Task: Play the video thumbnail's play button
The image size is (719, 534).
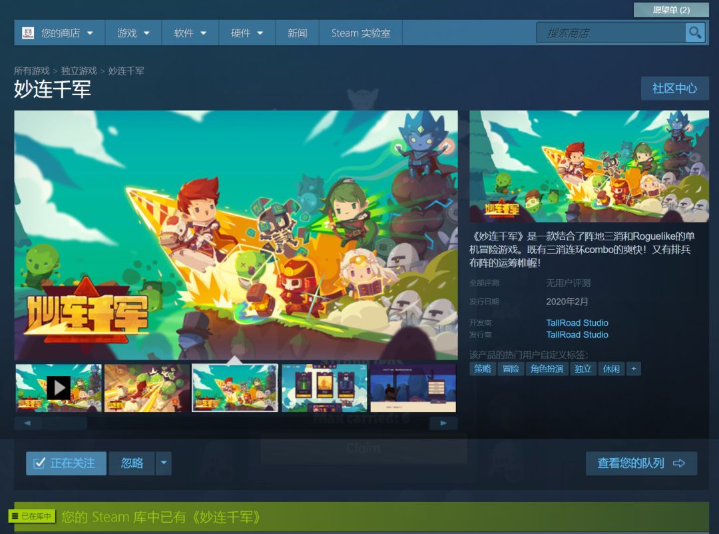Action: [x=59, y=388]
